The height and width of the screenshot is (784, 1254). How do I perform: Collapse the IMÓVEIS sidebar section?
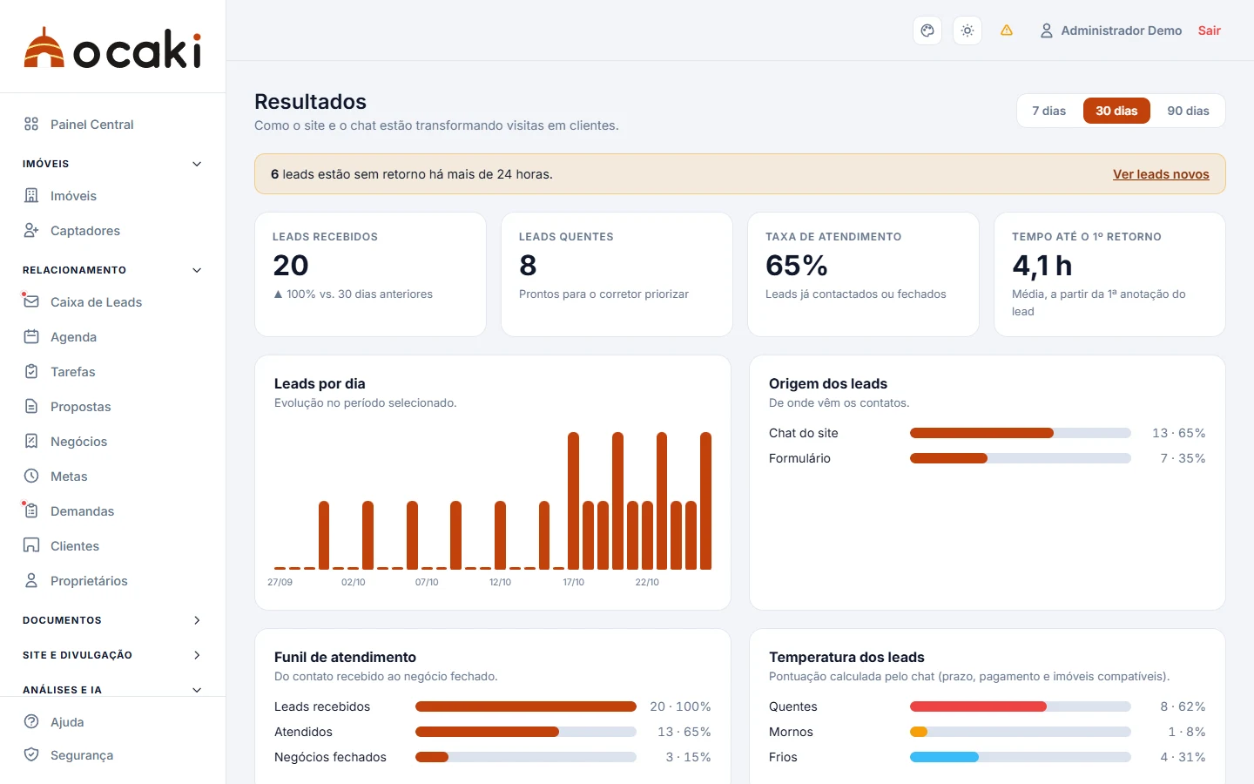tap(112, 164)
